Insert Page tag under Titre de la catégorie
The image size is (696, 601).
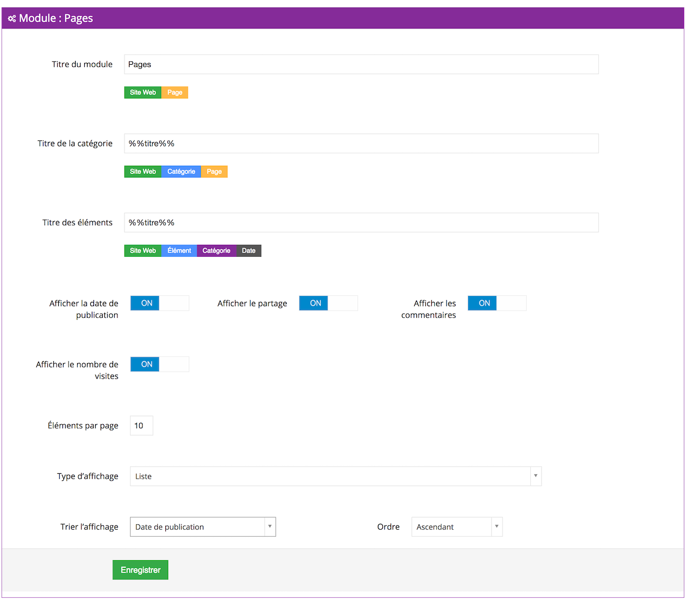(x=214, y=172)
